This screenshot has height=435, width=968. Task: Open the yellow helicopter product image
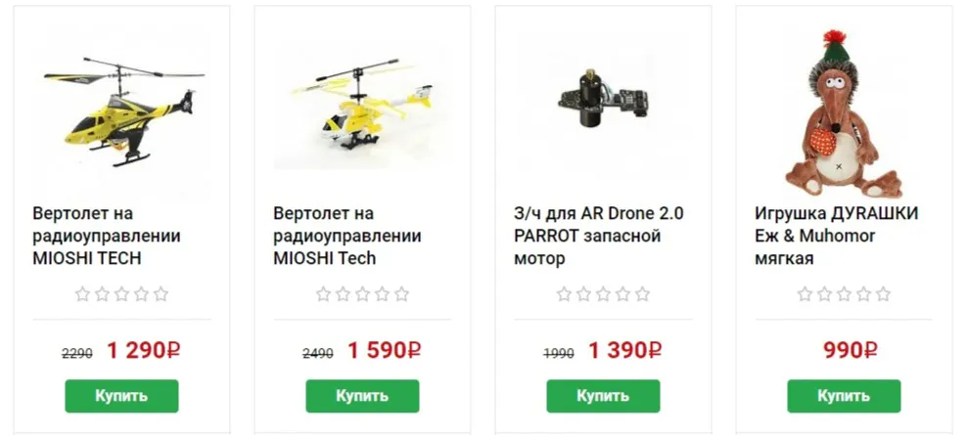pyautogui.click(x=123, y=112)
